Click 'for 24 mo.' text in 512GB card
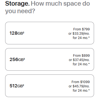The image size is (100, 100). pyautogui.click(x=80, y=91)
